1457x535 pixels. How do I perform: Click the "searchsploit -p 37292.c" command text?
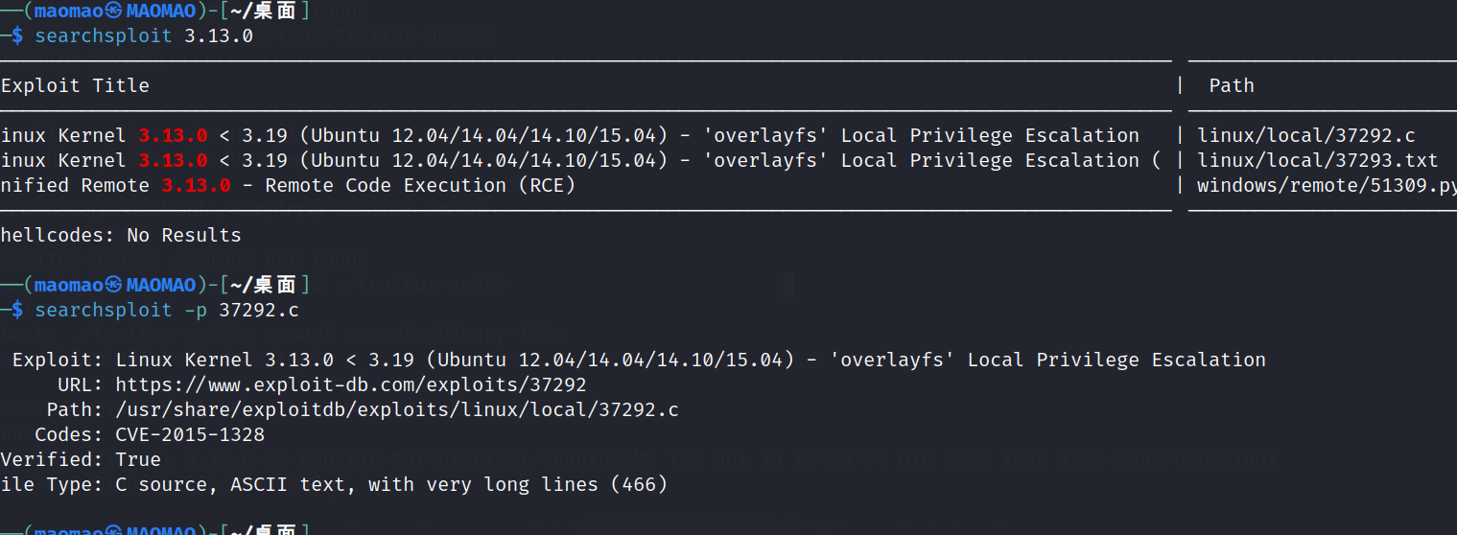pos(167,310)
